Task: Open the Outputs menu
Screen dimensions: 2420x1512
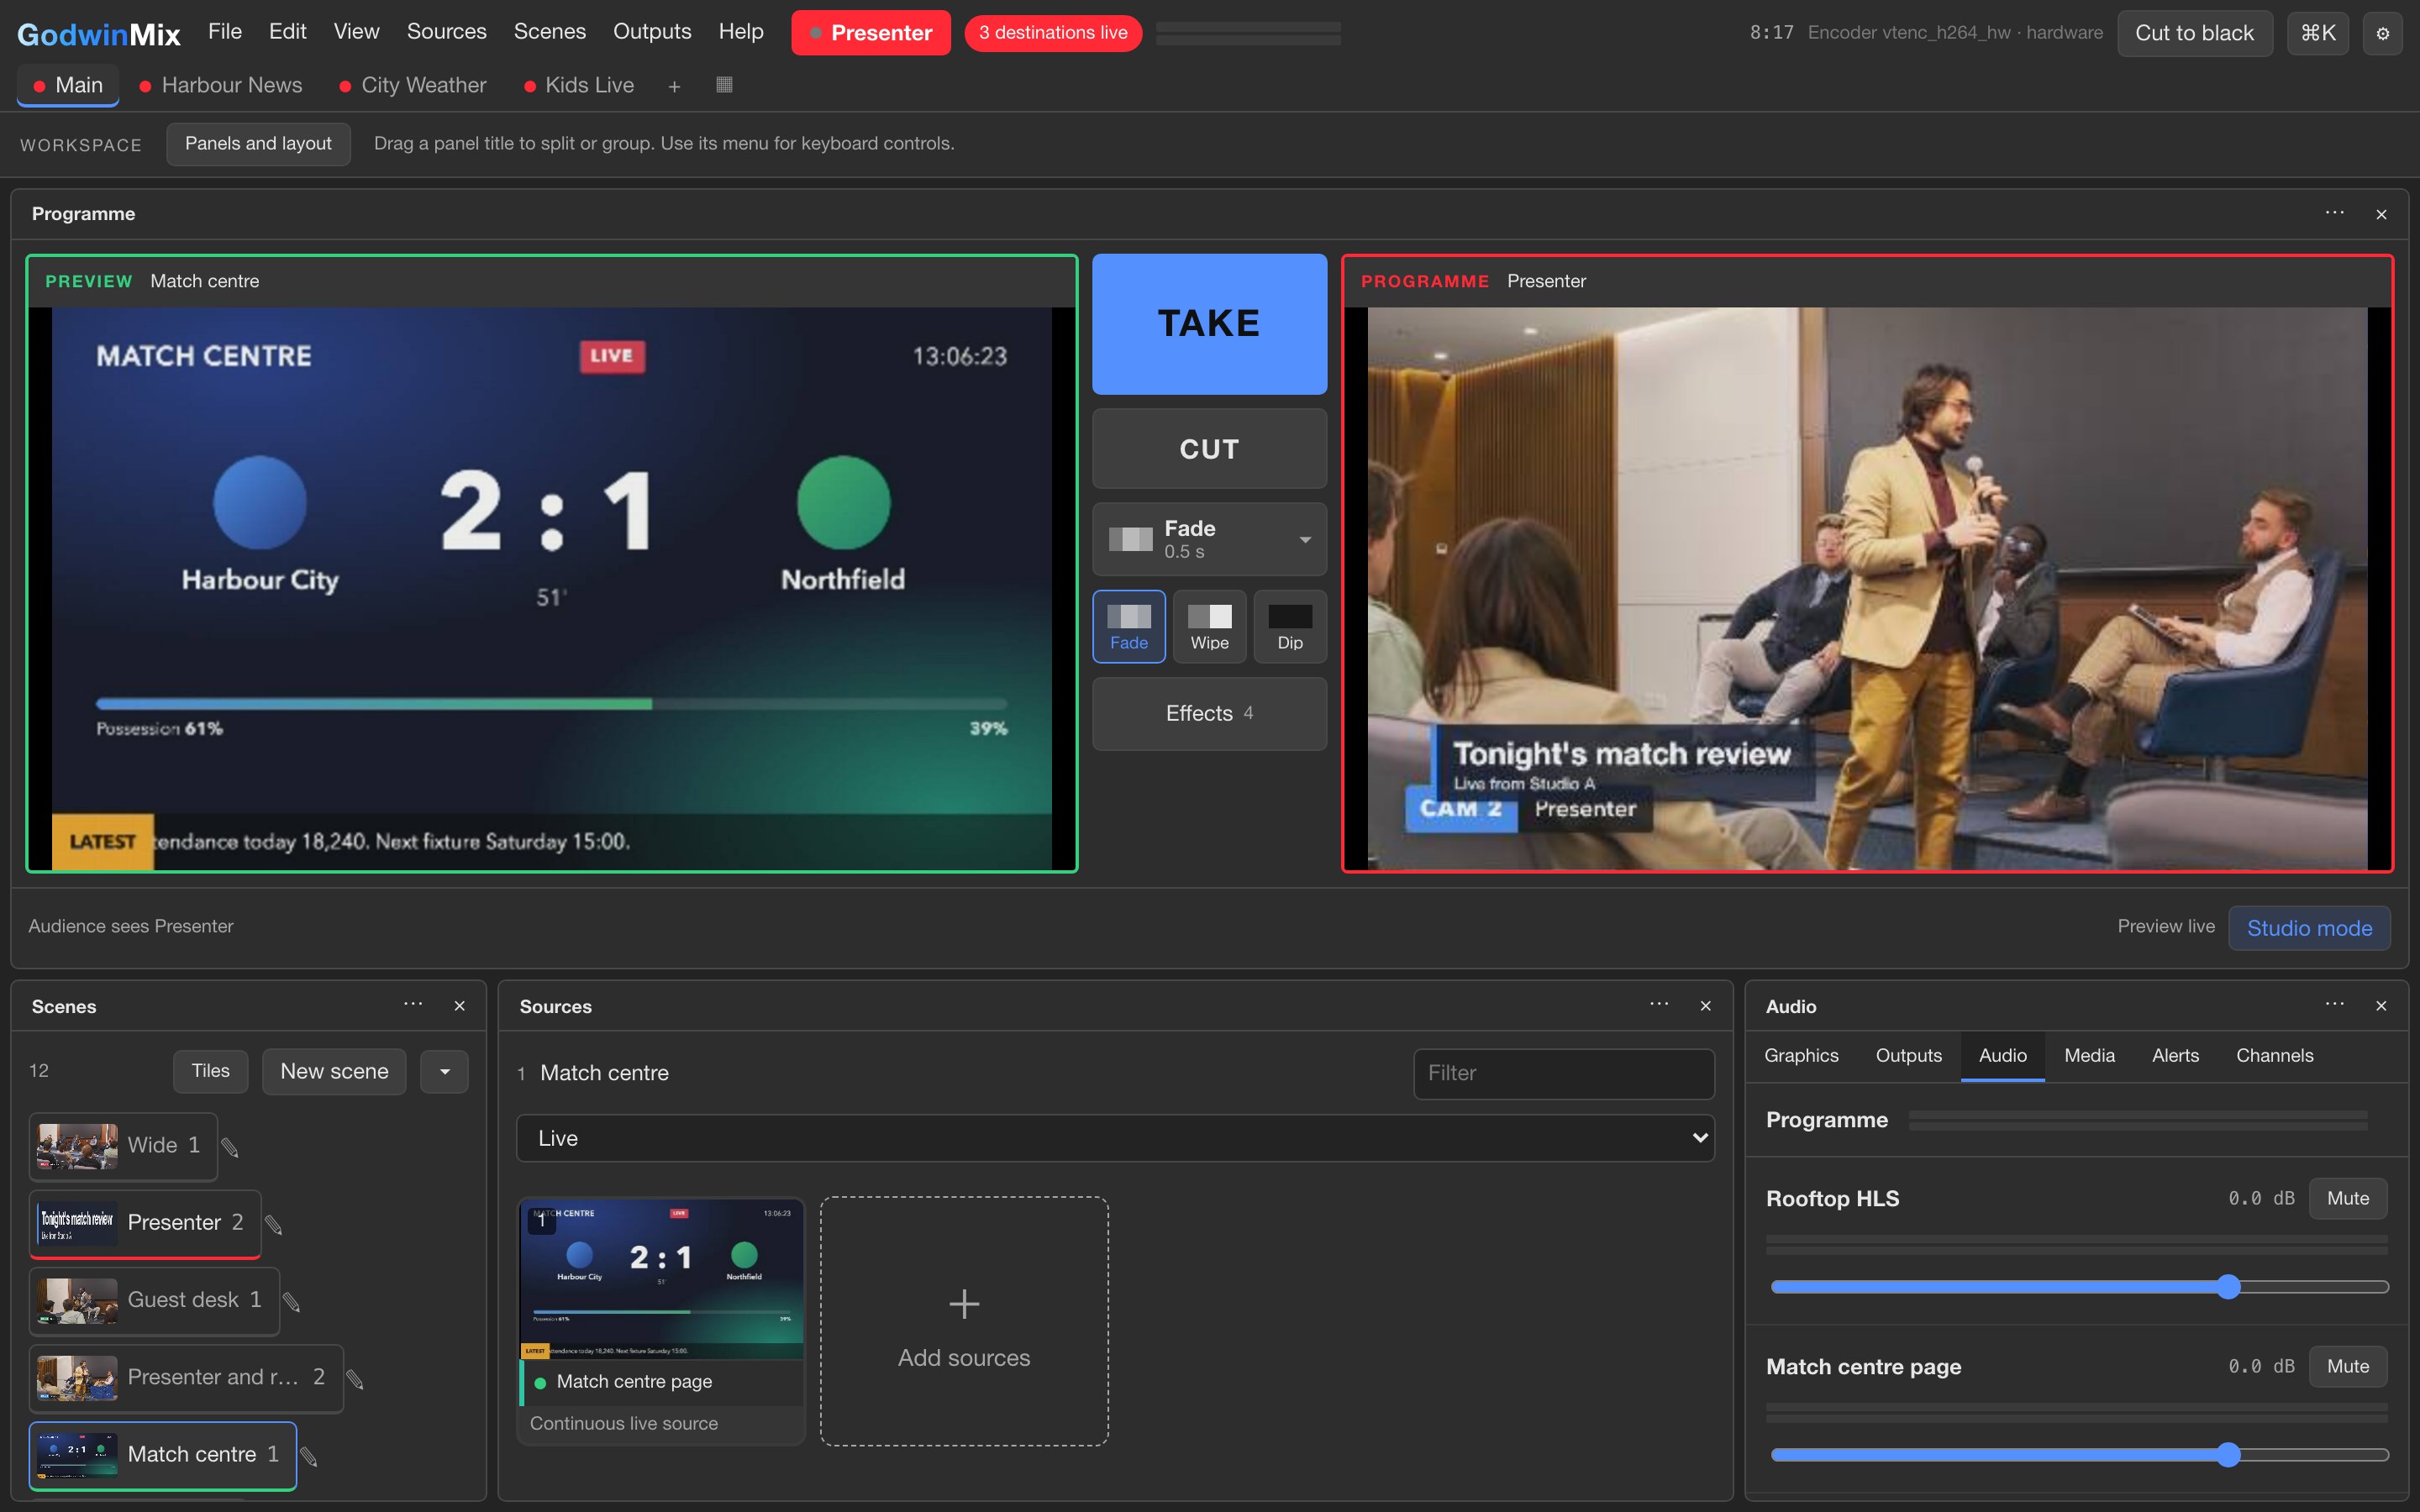Action: 652,32
